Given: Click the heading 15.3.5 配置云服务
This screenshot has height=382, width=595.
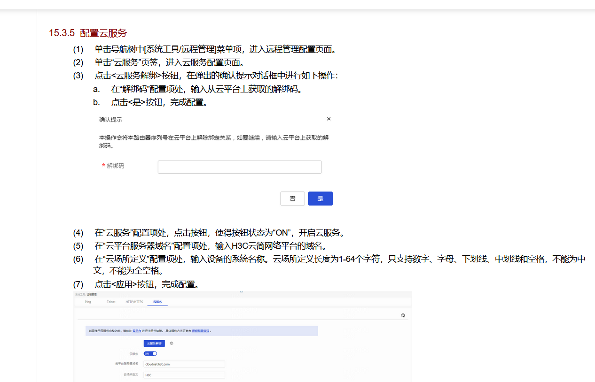Looking at the screenshot, I should (88, 33).
